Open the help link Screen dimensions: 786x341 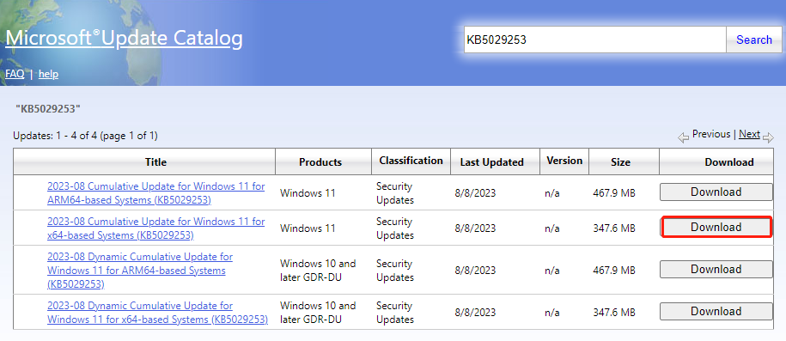(x=49, y=74)
